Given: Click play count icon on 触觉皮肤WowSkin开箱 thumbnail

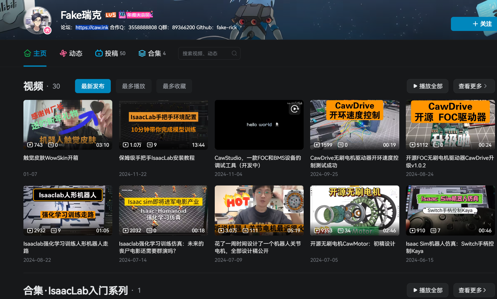Looking at the screenshot, I should [x=30, y=145].
